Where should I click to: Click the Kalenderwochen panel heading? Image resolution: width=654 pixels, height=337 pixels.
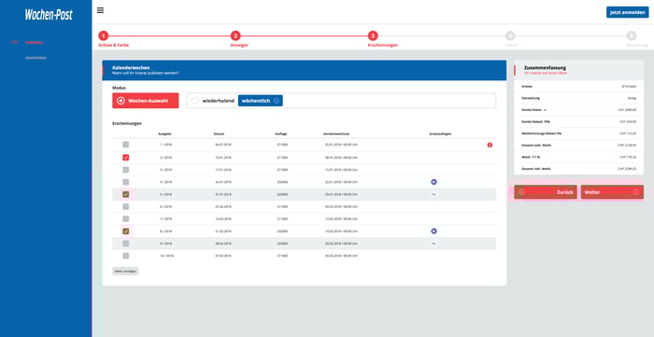[131, 67]
